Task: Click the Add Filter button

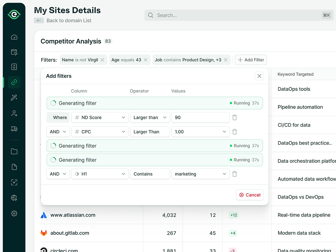Action: click(251, 60)
